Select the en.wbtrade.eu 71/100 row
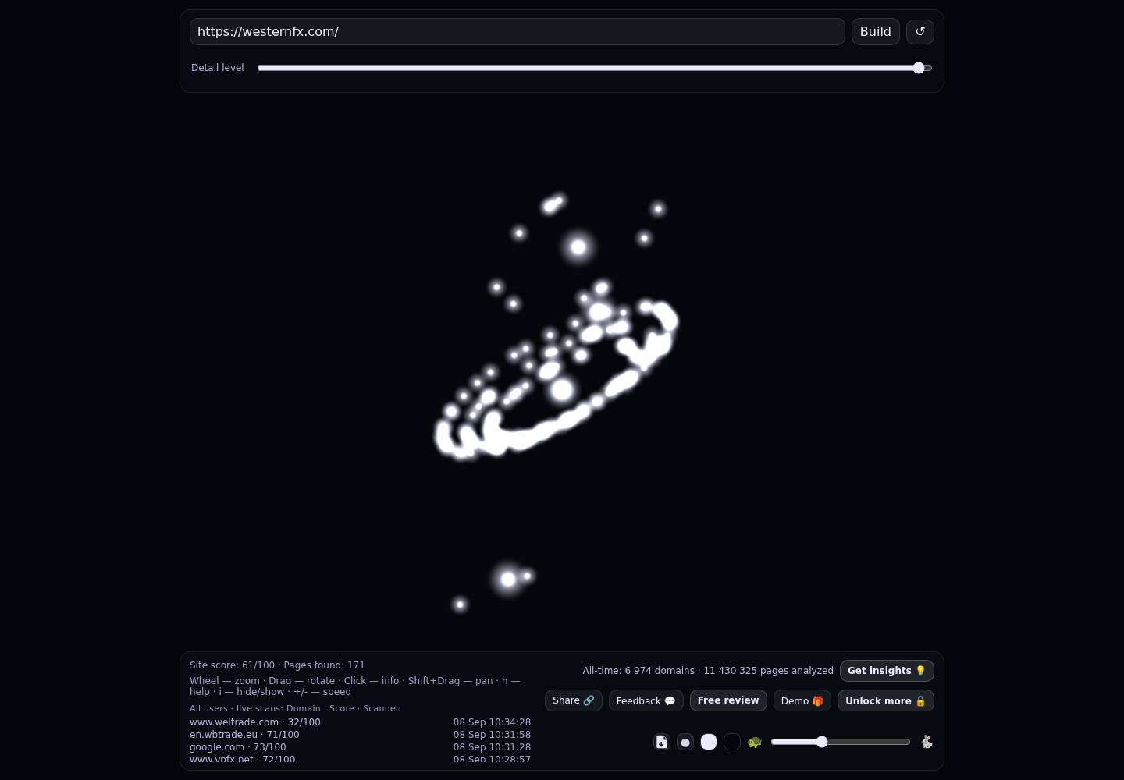The width and height of the screenshot is (1124, 780). pyautogui.click(x=360, y=735)
